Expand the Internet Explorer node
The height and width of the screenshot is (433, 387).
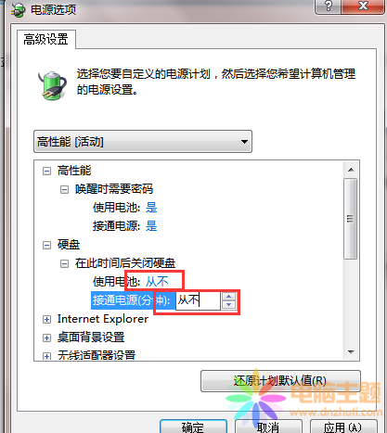(46, 319)
